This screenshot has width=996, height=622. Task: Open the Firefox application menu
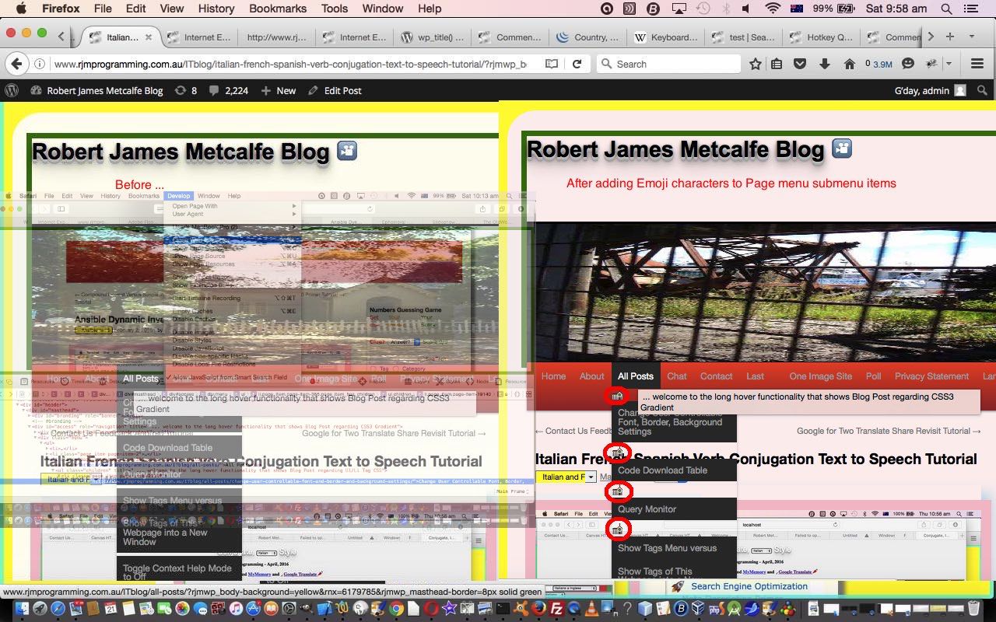(61, 9)
